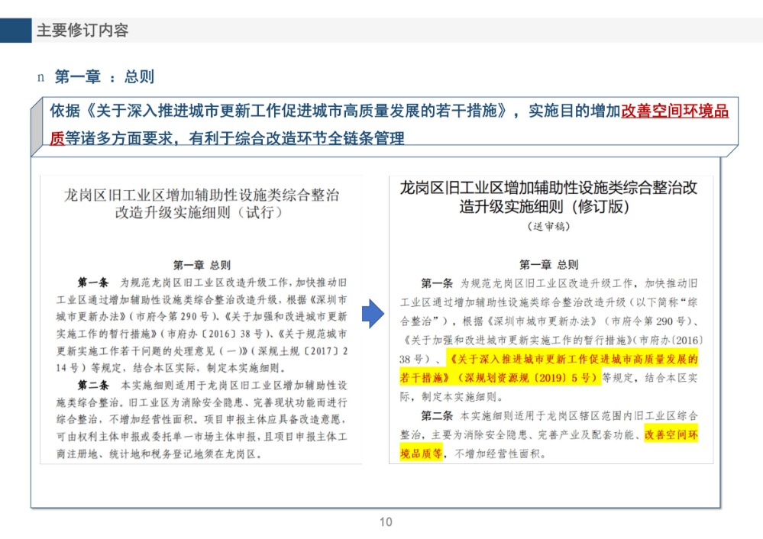The image size is (763, 539).
Task: Click 第一章 总则 heading in the left document
Action: [x=202, y=265]
